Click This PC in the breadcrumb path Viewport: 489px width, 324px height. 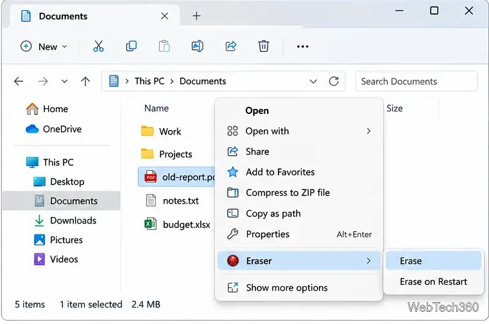[x=150, y=81]
